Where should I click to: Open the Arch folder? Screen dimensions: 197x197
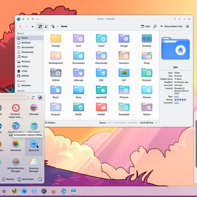coord(78,40)
